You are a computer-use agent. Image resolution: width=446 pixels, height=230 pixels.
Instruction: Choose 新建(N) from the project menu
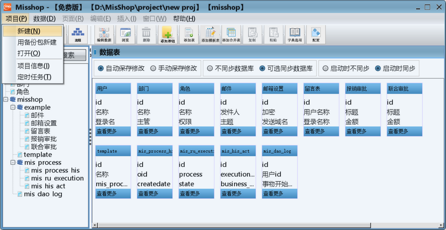(x=32, y=31)
